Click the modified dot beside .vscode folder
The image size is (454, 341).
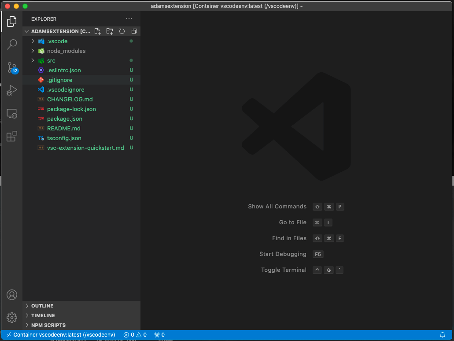pos(131,41)
